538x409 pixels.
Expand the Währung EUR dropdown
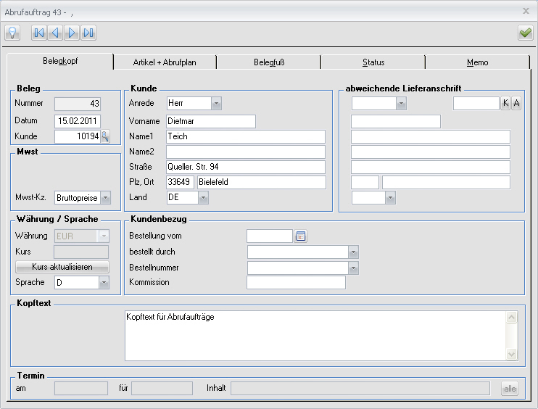[x=104, y=236]
